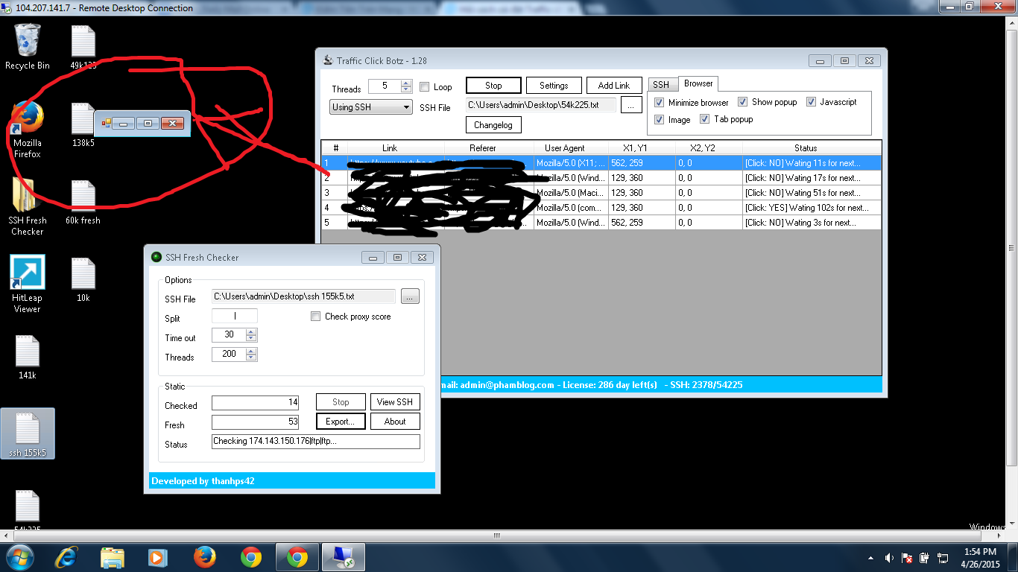Click the SSH File path 54k225.txt field
1018x572 pixels.
541,106
